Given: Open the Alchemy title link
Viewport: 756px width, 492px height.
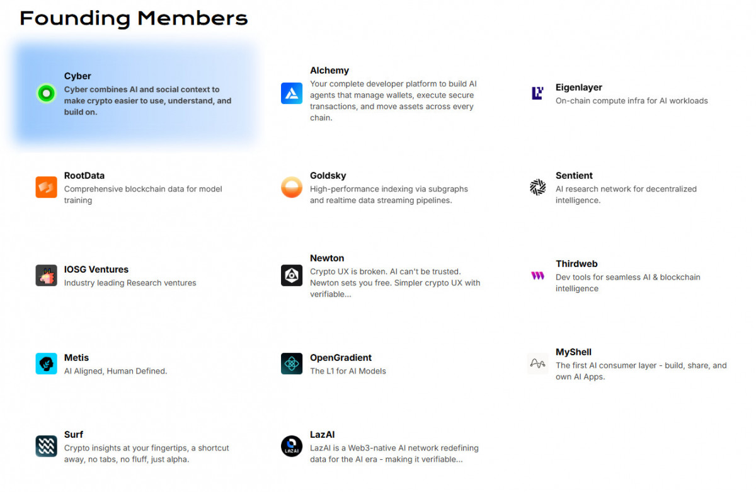Looking at the screenshot, I should tap(329, 71).
